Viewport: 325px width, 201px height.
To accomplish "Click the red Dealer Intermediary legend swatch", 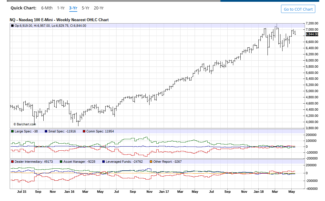I will pos(12,162).
